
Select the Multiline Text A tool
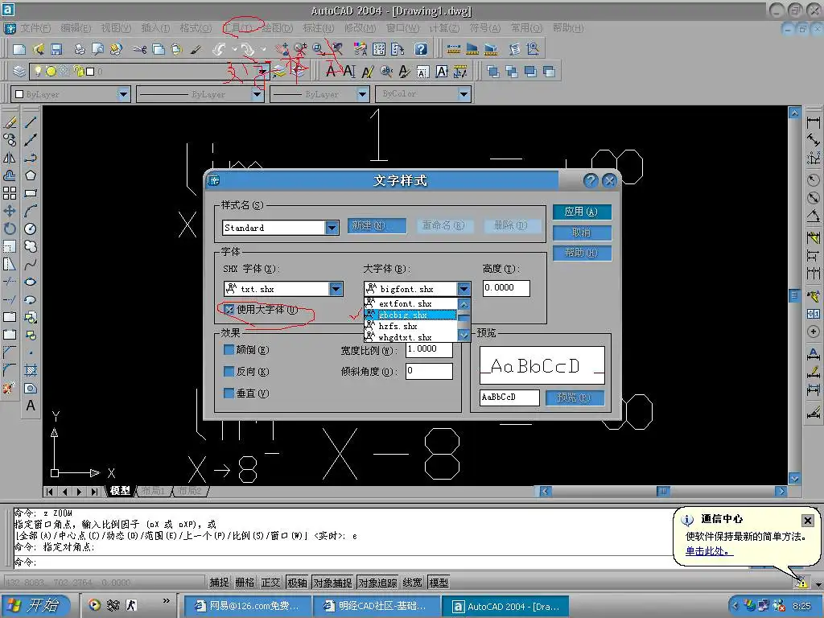[31, 406]
